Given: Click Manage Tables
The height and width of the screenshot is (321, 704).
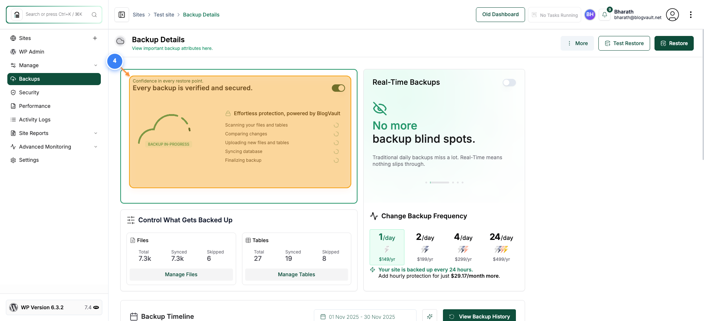Looking at the screenshot, I should 296,274.
